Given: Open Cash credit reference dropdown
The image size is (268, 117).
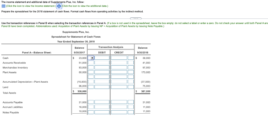Looking at the screenshot, I should [131, 58].
